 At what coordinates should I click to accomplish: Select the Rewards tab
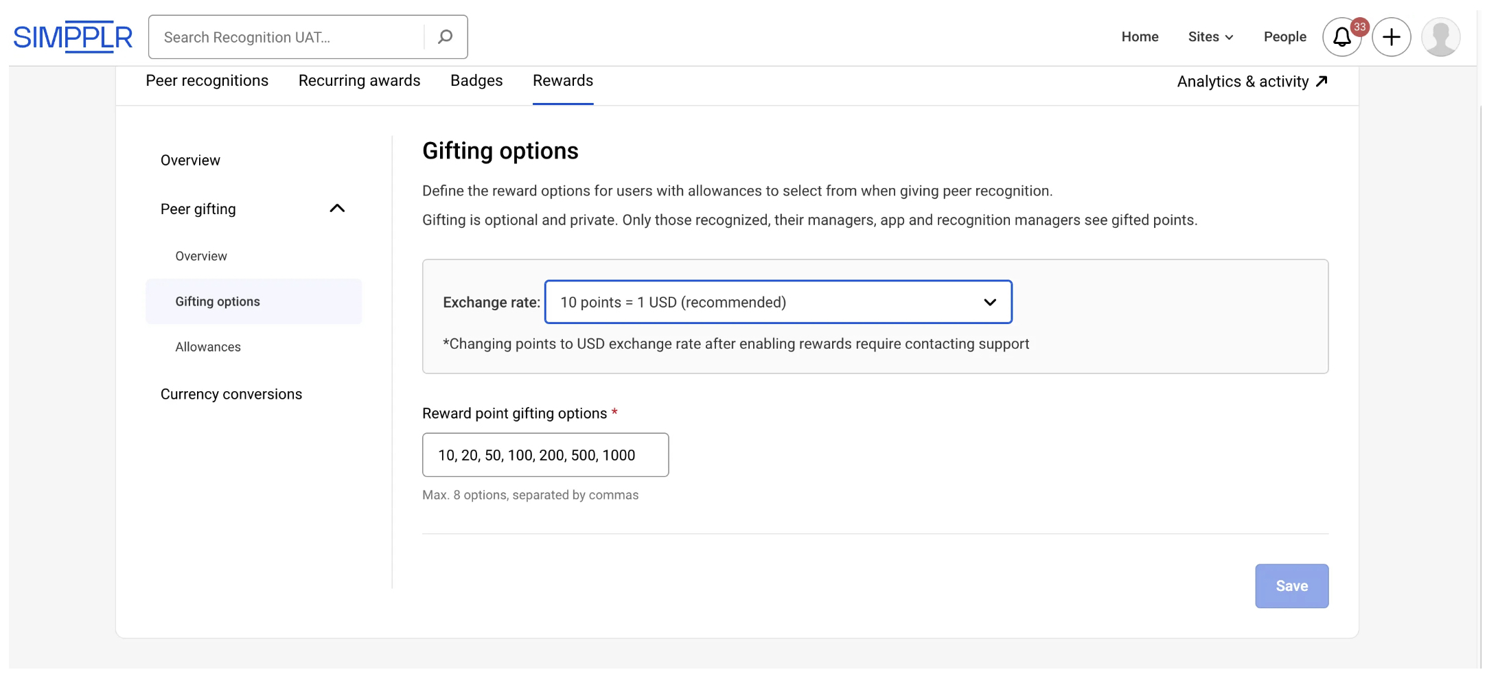click(x=562, y=81)
